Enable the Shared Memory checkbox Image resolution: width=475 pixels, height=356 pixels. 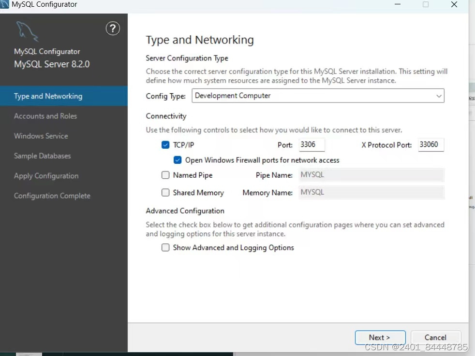[165, 193]
